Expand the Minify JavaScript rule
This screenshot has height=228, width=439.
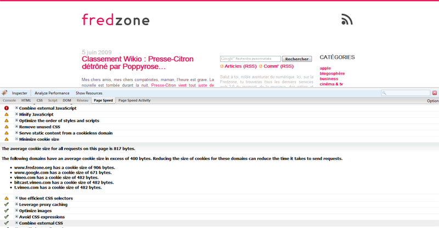pyautogui.click(x=16, y=114)
